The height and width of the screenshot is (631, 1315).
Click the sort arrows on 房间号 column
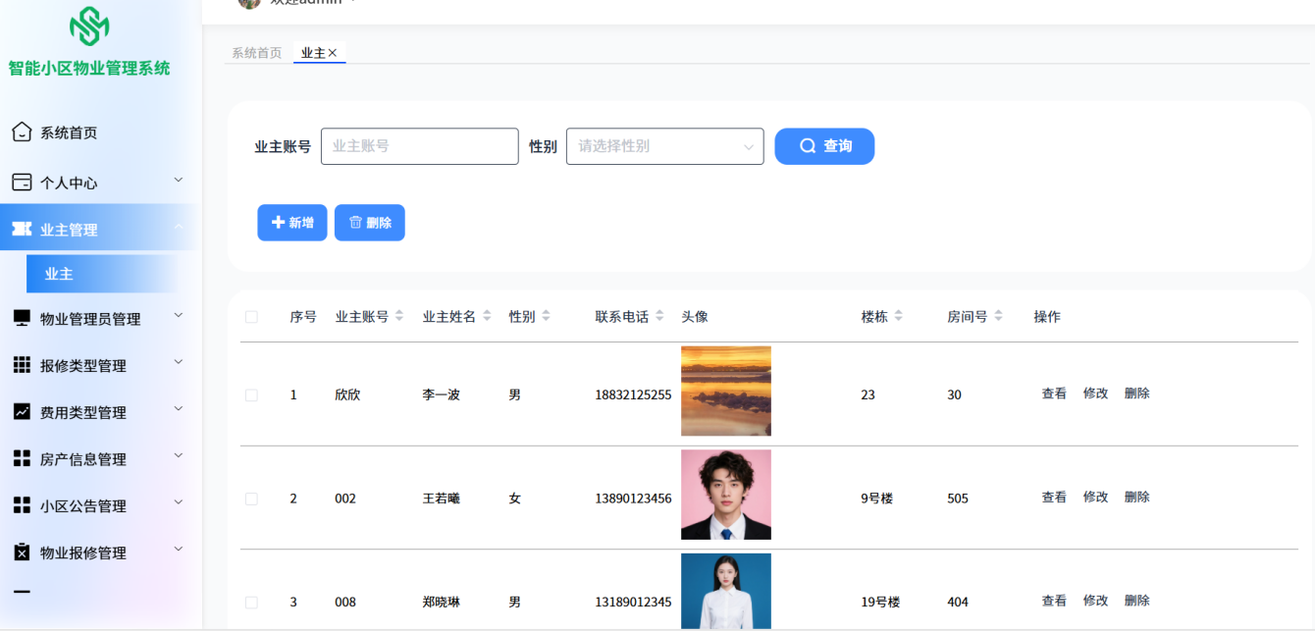point(998,316)
